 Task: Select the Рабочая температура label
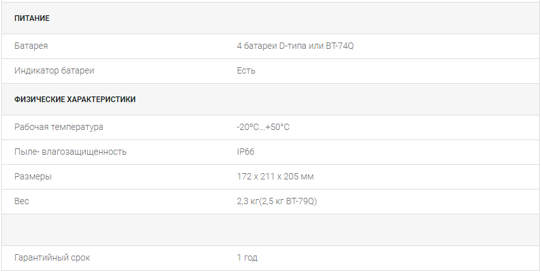pos(58,127)
